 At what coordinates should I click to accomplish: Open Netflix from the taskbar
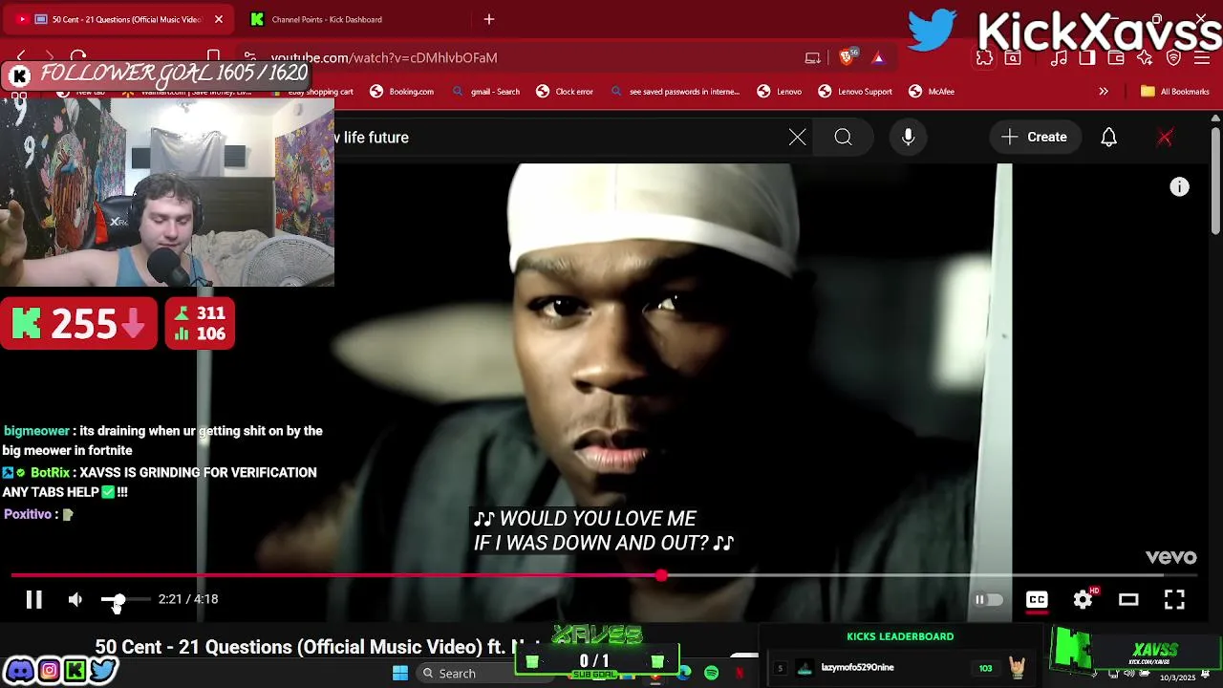tap(740, 674)
